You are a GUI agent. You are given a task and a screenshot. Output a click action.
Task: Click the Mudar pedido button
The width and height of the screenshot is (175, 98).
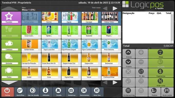(x=167, y=92)
